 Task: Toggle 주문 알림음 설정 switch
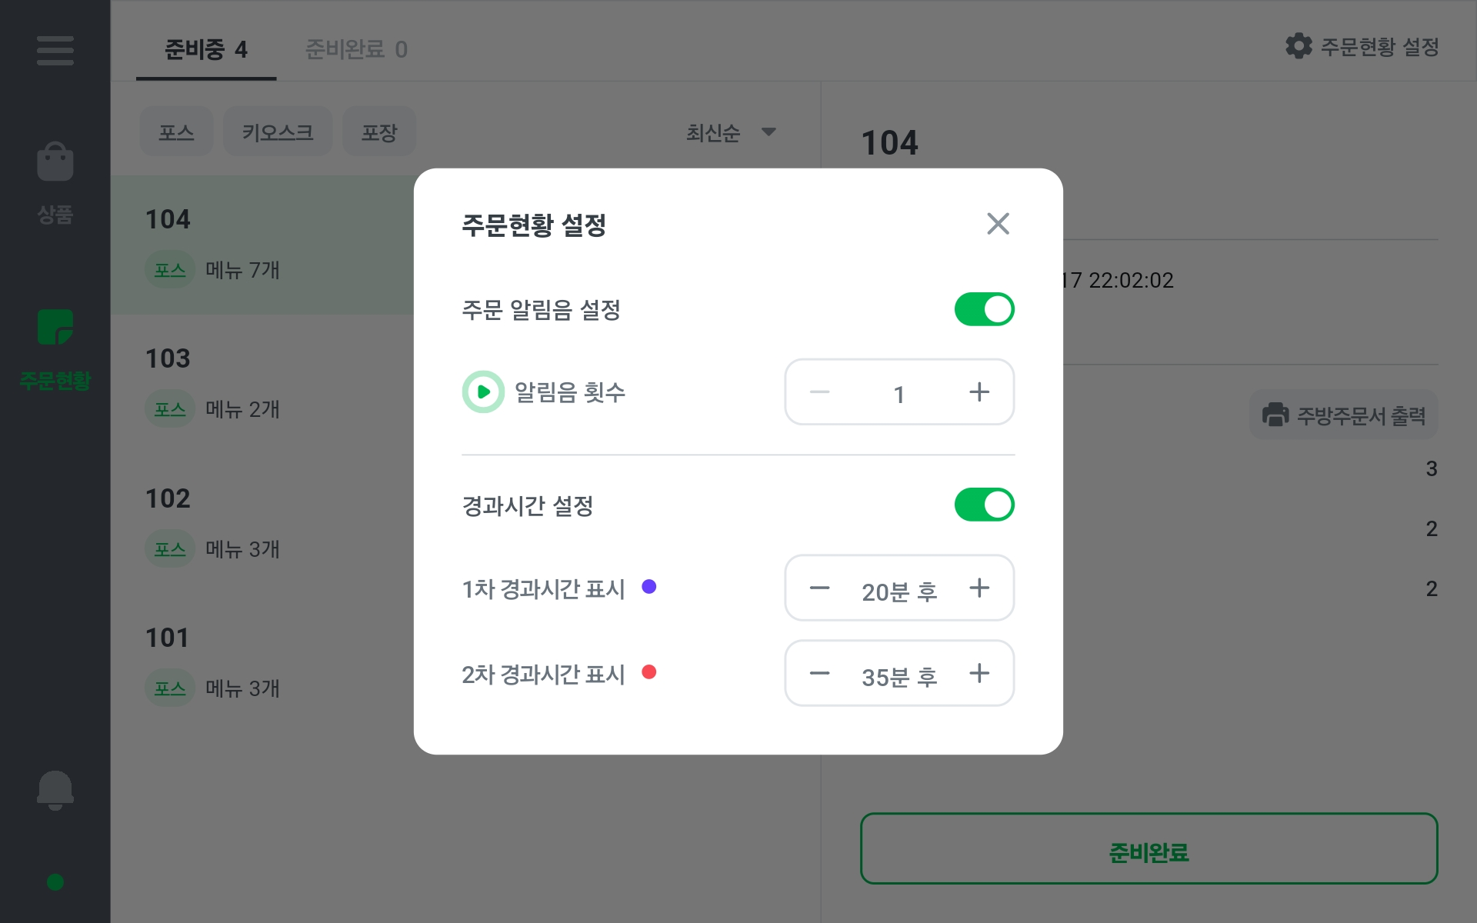point(984,309)
